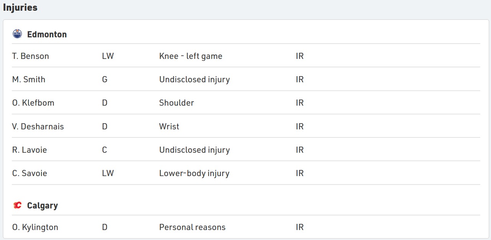Select the "Personal reasons" status note
This screenshot has width=491, height=240.
(x=192, y=227)
